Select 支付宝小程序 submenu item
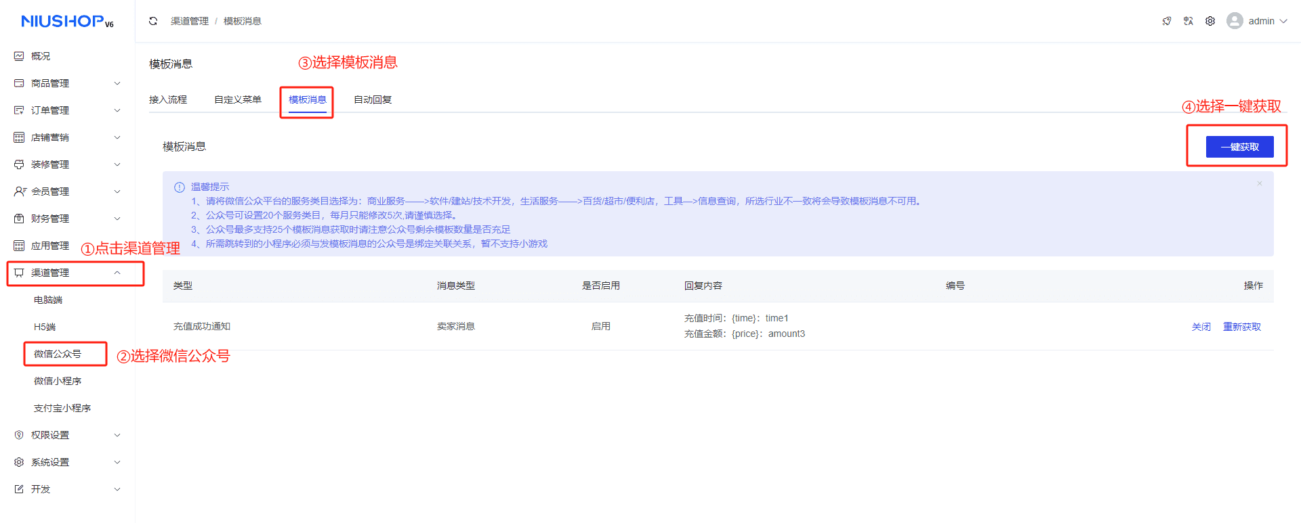This screenshot has width=1301, height=523. pyautogui.click(x=62, y=408)
